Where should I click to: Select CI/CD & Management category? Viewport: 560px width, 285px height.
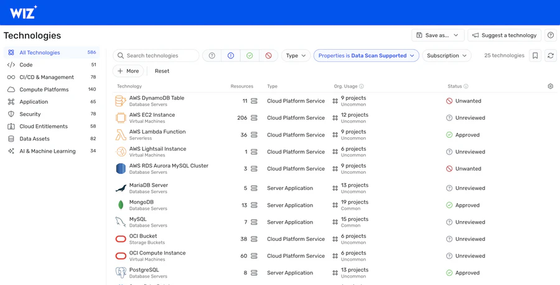point(52,77)
